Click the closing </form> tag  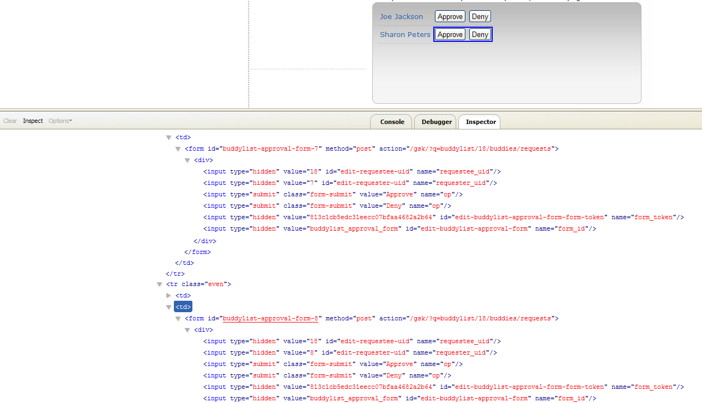(197, 252)
